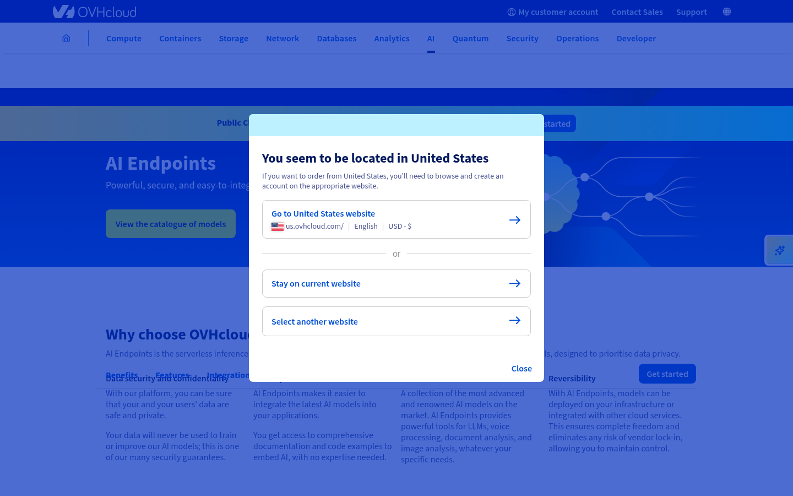The width and height of the screenshot is (793, 496).
Task: Open Support link in header
Action: 692,12
